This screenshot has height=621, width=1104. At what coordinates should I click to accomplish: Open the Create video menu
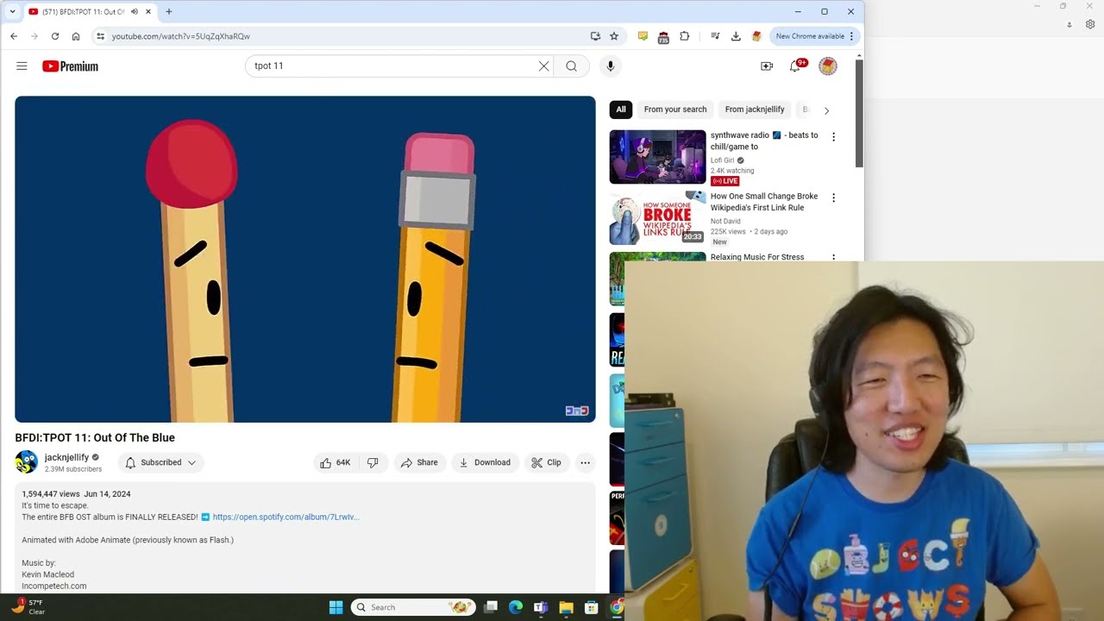(767, 66)
